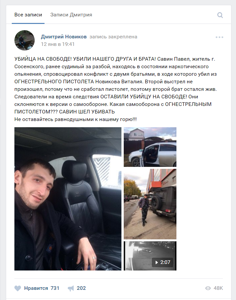Open Дмитрий Новиков's round avatar
The width and height of the screenshot is (236, 300).
[x=25, y=40]
